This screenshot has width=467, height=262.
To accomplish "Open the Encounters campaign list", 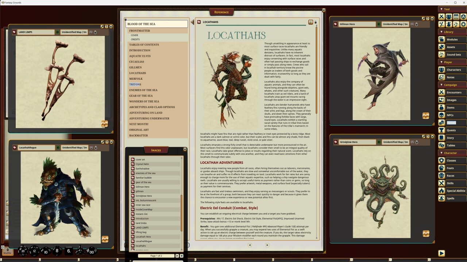I will [x=452, y=92].
